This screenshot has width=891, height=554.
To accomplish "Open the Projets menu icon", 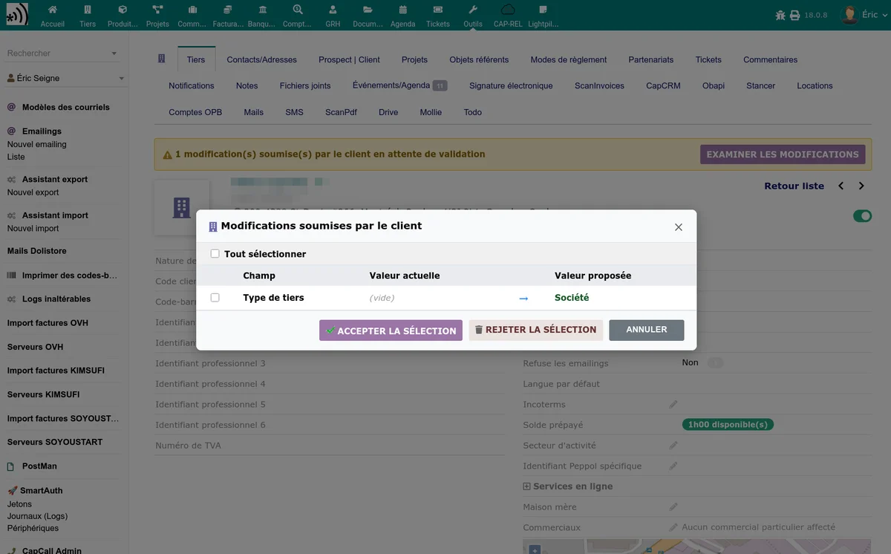I will pyautogui.click(x=157, y=10).
